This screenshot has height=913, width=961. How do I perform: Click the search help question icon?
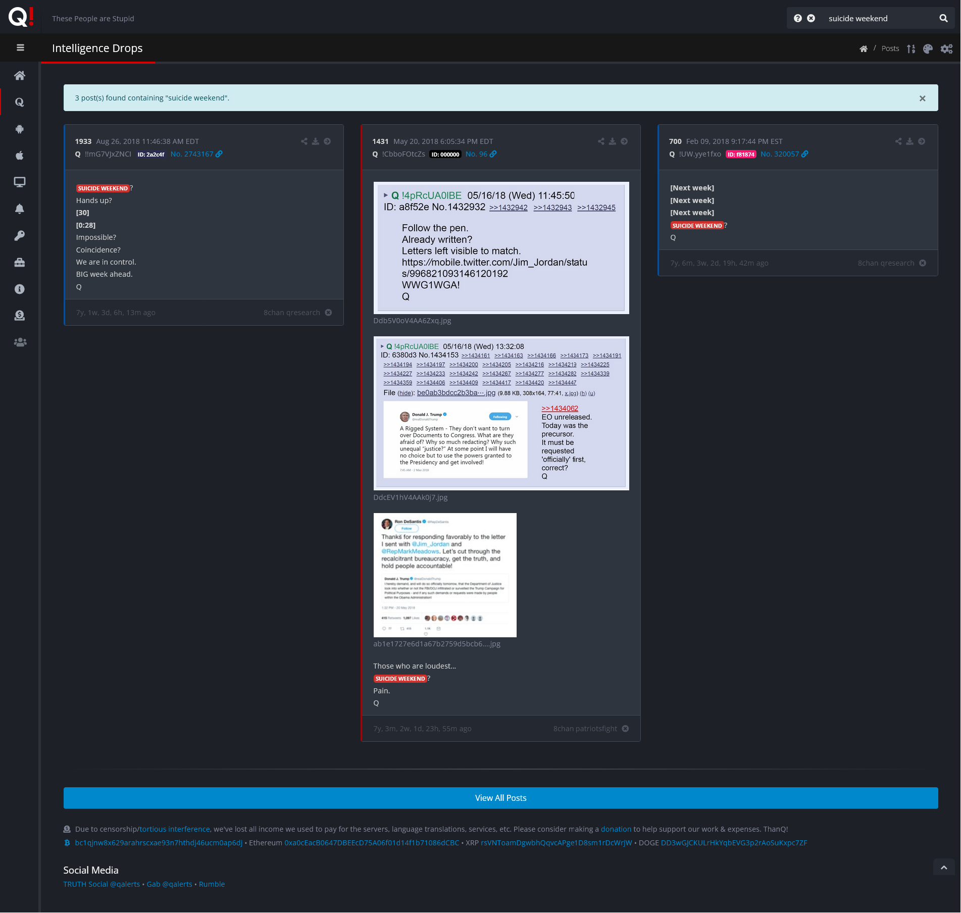pyautogui.click(x=798, y=18)
